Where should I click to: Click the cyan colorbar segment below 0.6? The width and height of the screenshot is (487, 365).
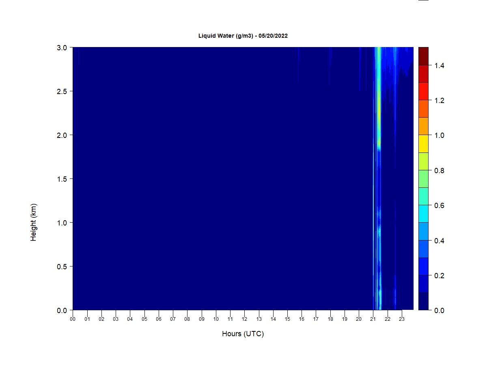point(423,214)
